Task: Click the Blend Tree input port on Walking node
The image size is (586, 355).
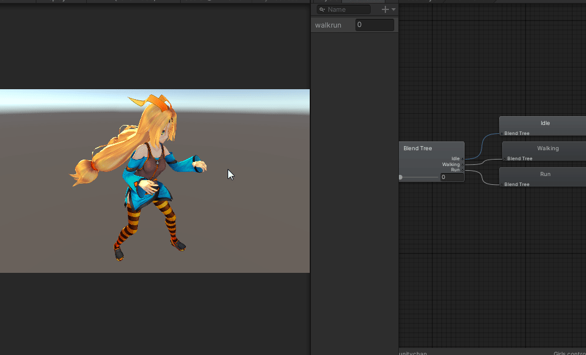Action: 505,159
